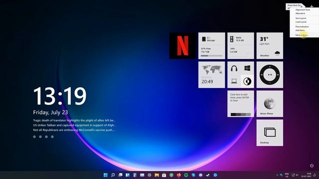Viewport: 319px width, 179px height.
Task: Open the 'US strikes Taliban' headline
Action: click(x=74, y=125)
